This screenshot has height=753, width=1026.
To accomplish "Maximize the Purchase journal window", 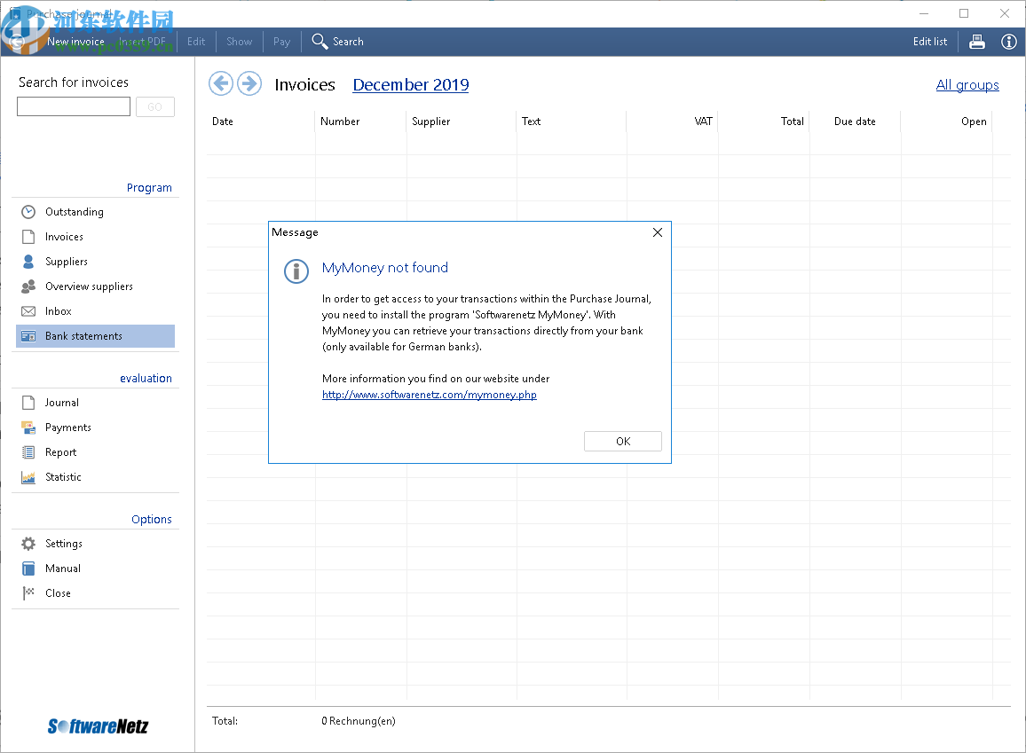I will [964, 13].
